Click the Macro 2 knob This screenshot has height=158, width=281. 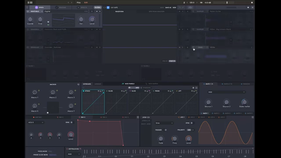(53, 92)
